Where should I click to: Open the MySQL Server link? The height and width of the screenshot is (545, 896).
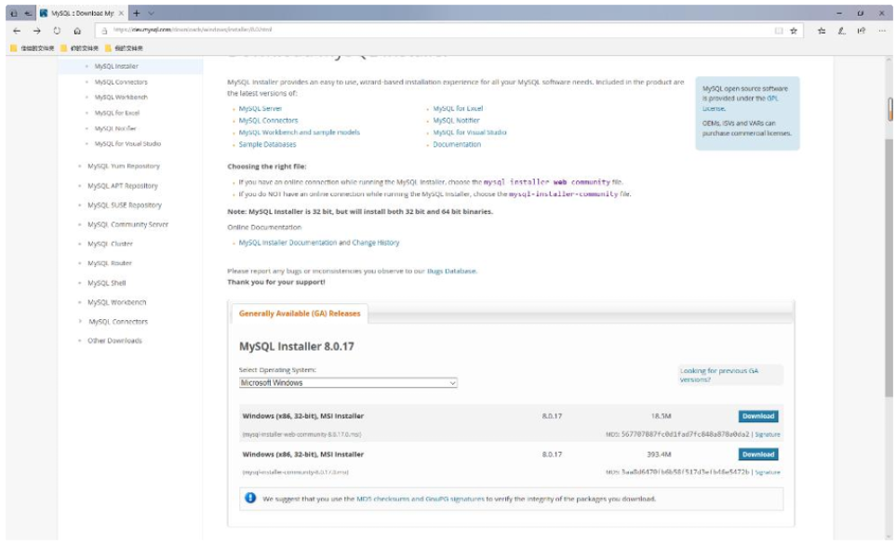pyautogui.click(x=260, y=109)
